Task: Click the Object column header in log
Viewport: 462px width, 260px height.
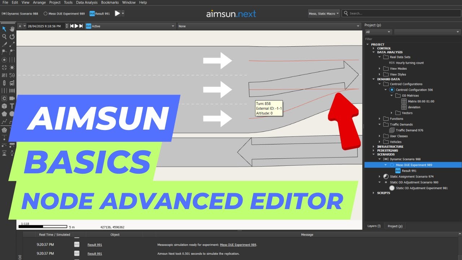Action: pyautogui.click(x=115, y=235)
